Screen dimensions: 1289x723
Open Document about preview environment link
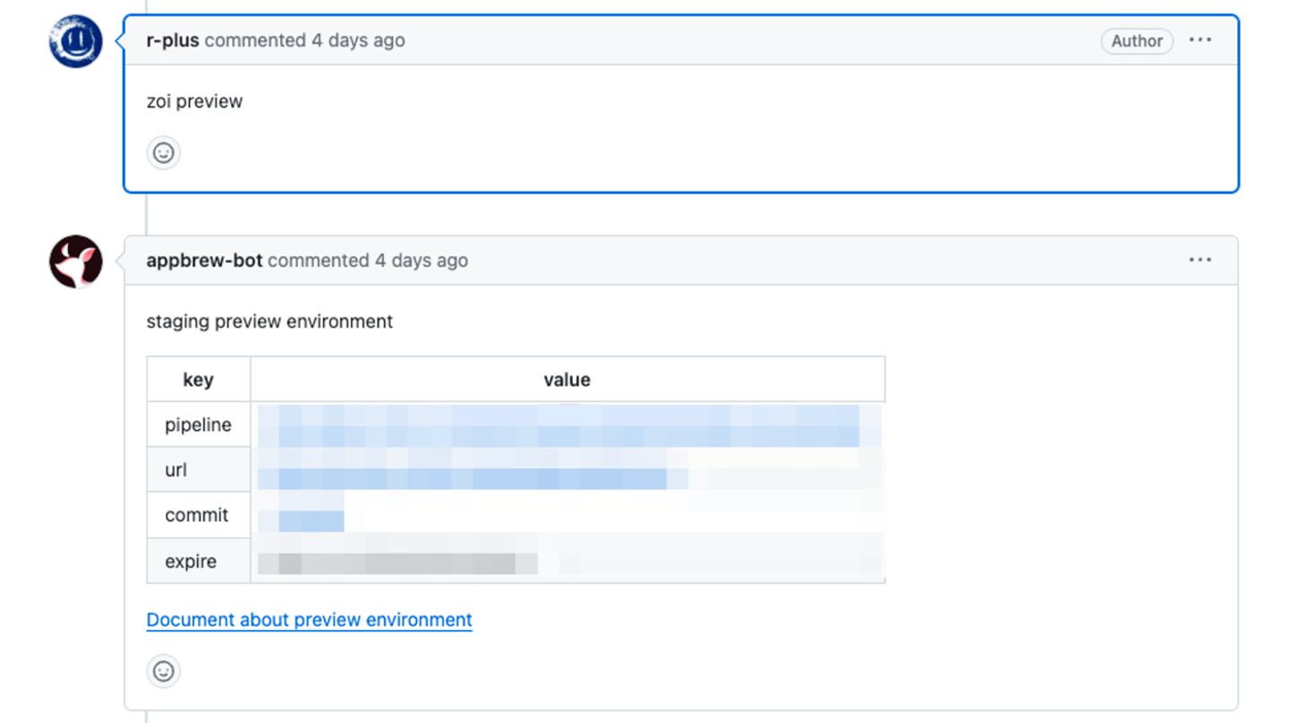point(309,619)
